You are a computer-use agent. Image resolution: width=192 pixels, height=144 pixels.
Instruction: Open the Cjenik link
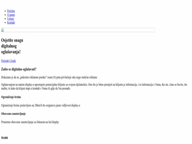pyautogui.click(x=12, y=61)
